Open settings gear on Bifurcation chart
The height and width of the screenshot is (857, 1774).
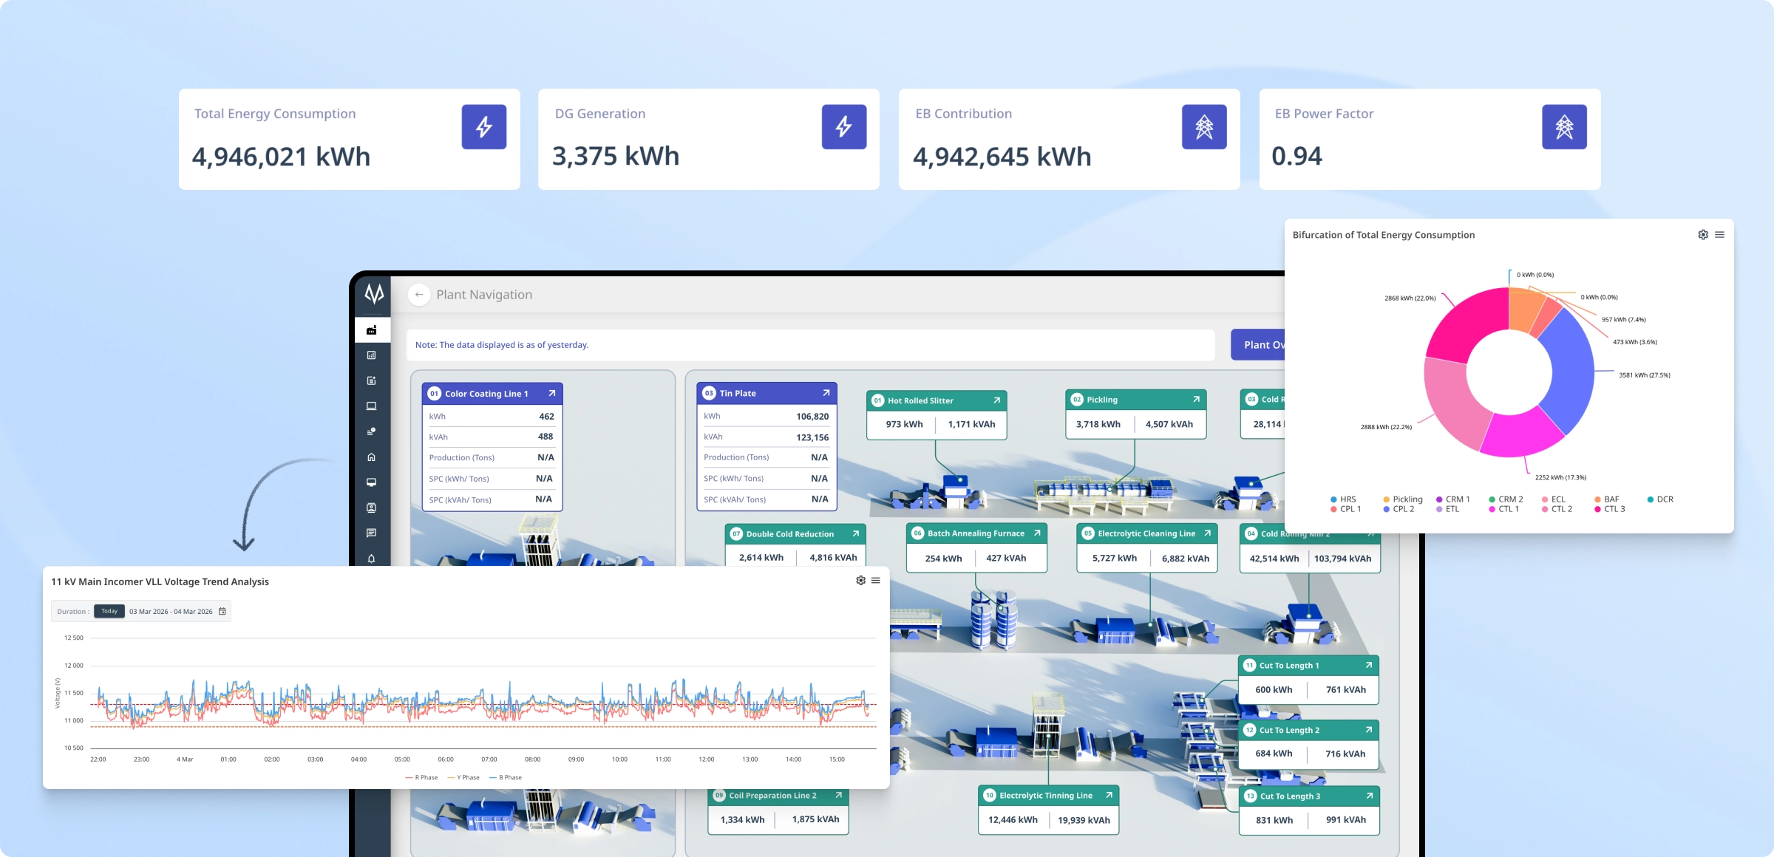click(x=1703, y=234)
